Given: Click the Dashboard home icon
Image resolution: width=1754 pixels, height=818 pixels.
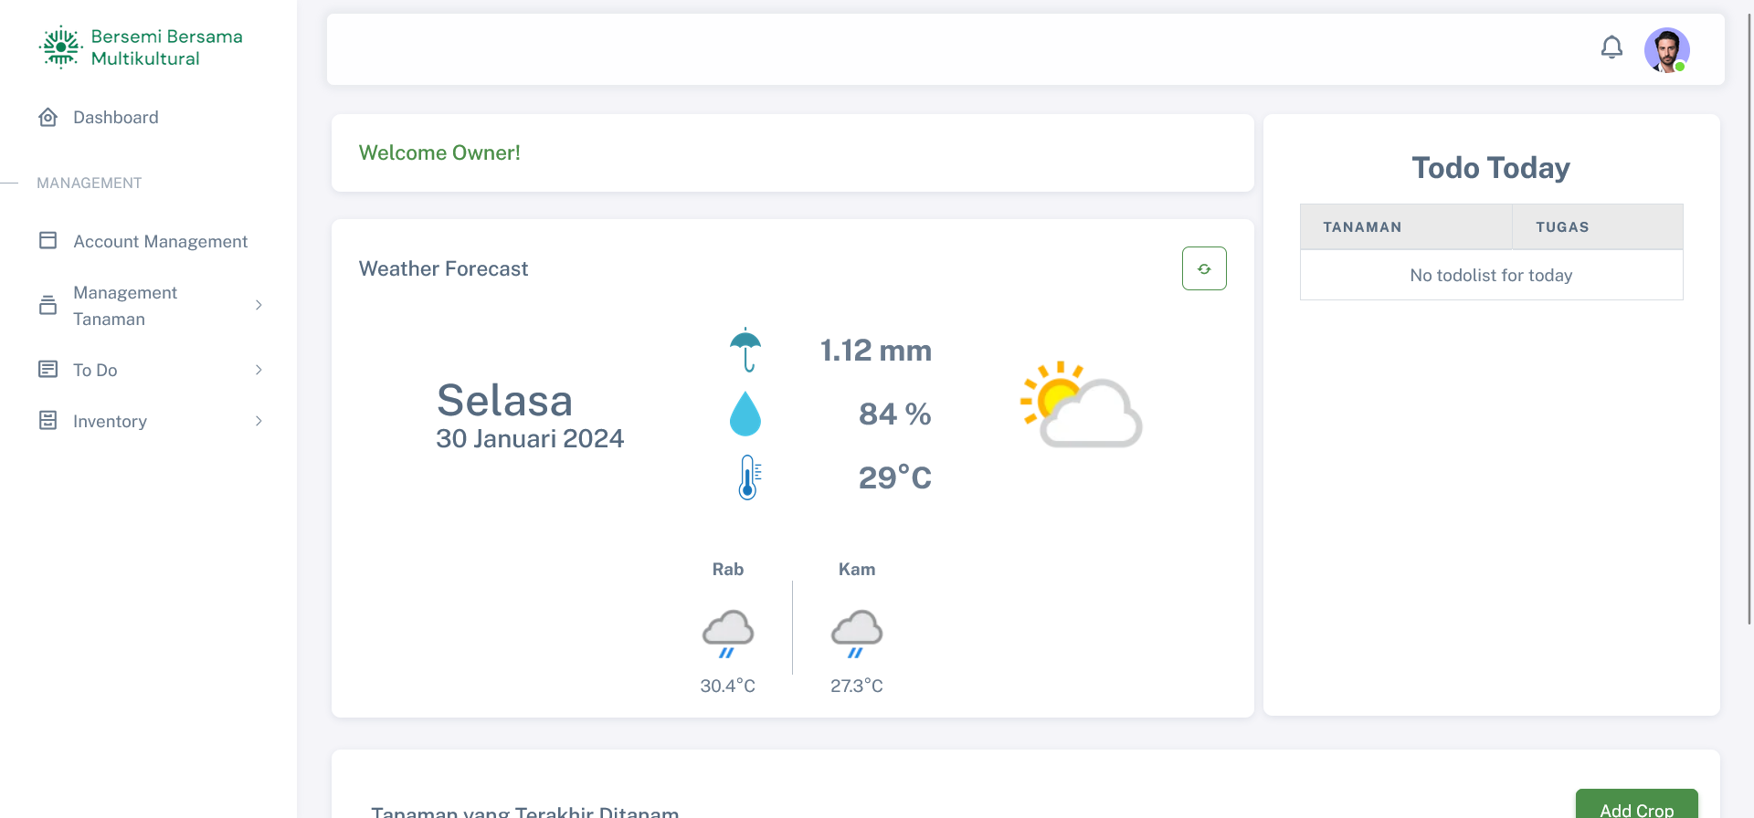Looking at the screenshot, I should (48, 118).
